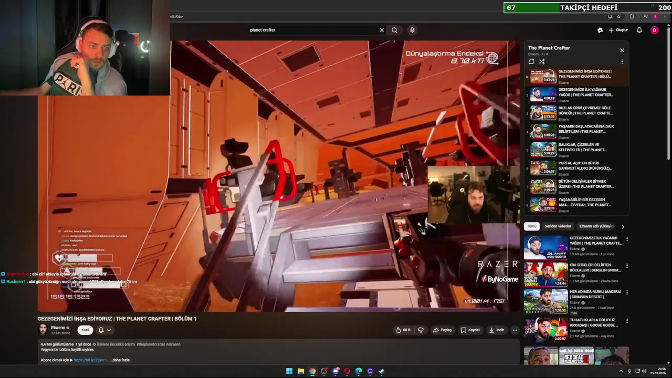Toggle playlist shuffle

pyautogui.click(x=542, y=61)
